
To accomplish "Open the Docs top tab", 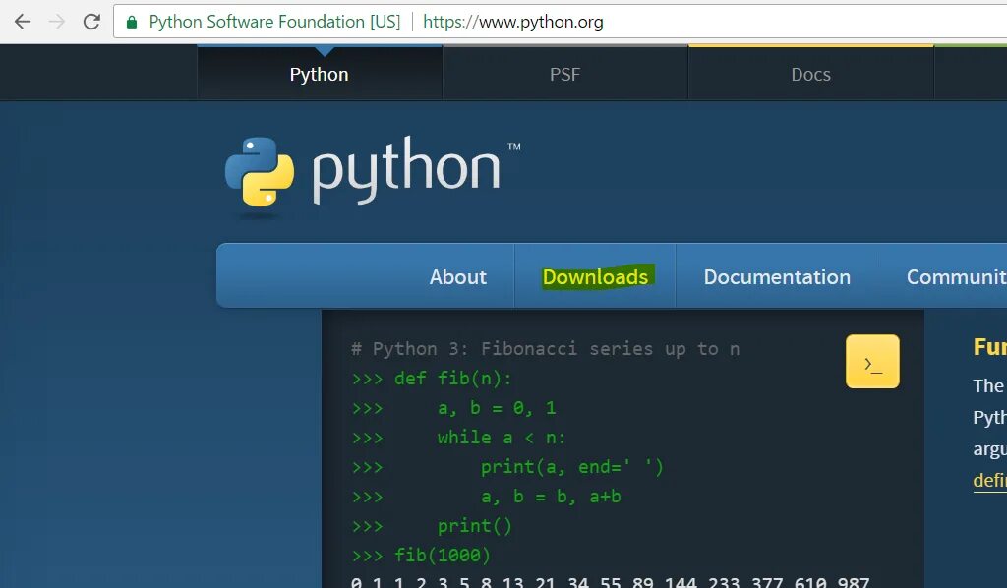I will [810, 74].
